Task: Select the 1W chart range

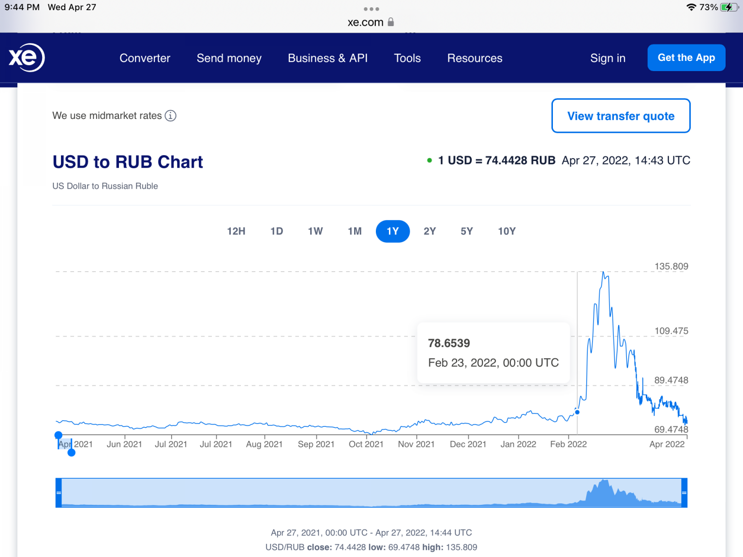Action: tap(315, 231)
